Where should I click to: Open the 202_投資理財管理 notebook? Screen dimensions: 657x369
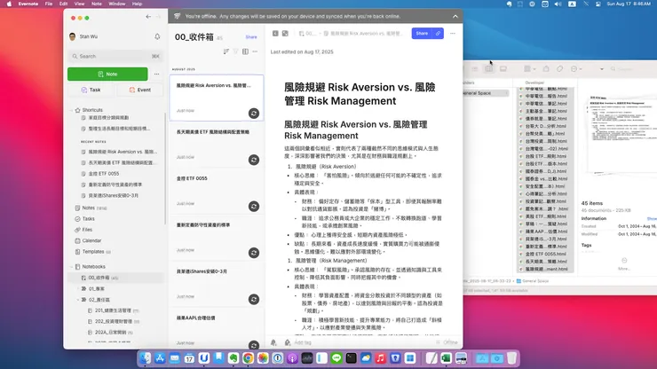click(113, 321)
